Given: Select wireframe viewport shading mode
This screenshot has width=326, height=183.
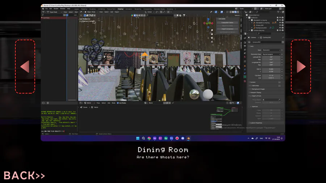Looking at the screenshot, I should (x=231, y=12).
